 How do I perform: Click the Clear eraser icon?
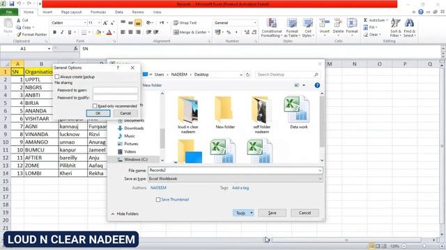click(x=366, y=35)
